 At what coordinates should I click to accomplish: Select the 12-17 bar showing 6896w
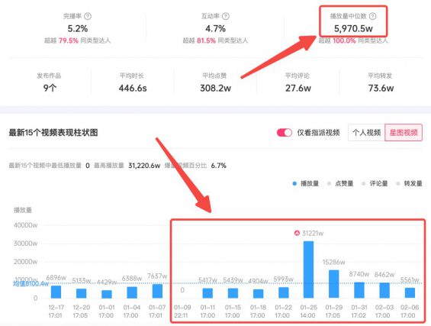[x=56, y=292]
